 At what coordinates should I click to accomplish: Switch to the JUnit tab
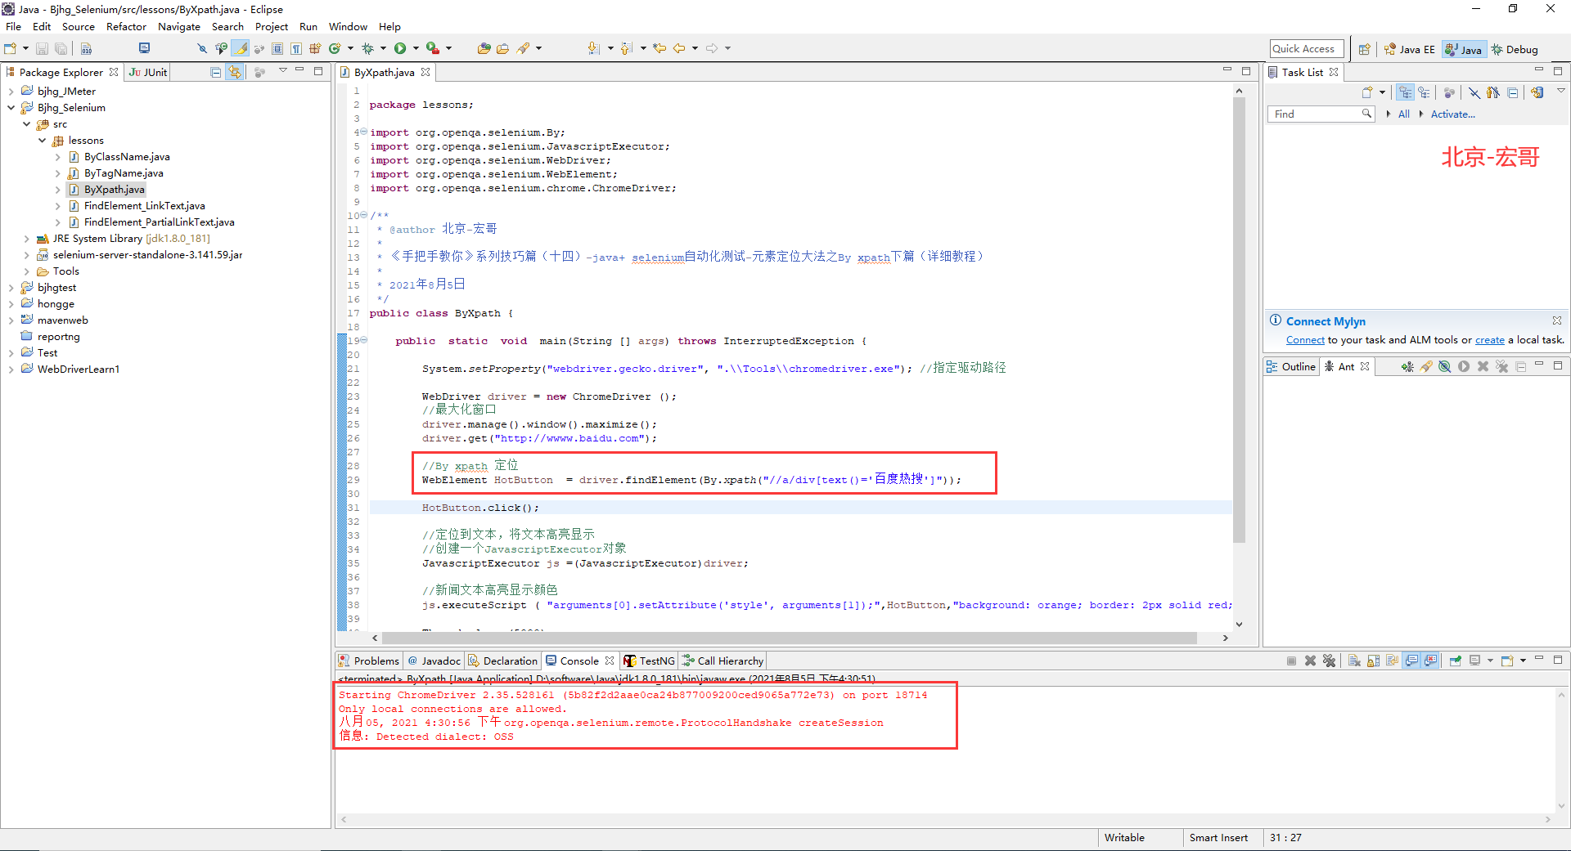coord(148,72)
